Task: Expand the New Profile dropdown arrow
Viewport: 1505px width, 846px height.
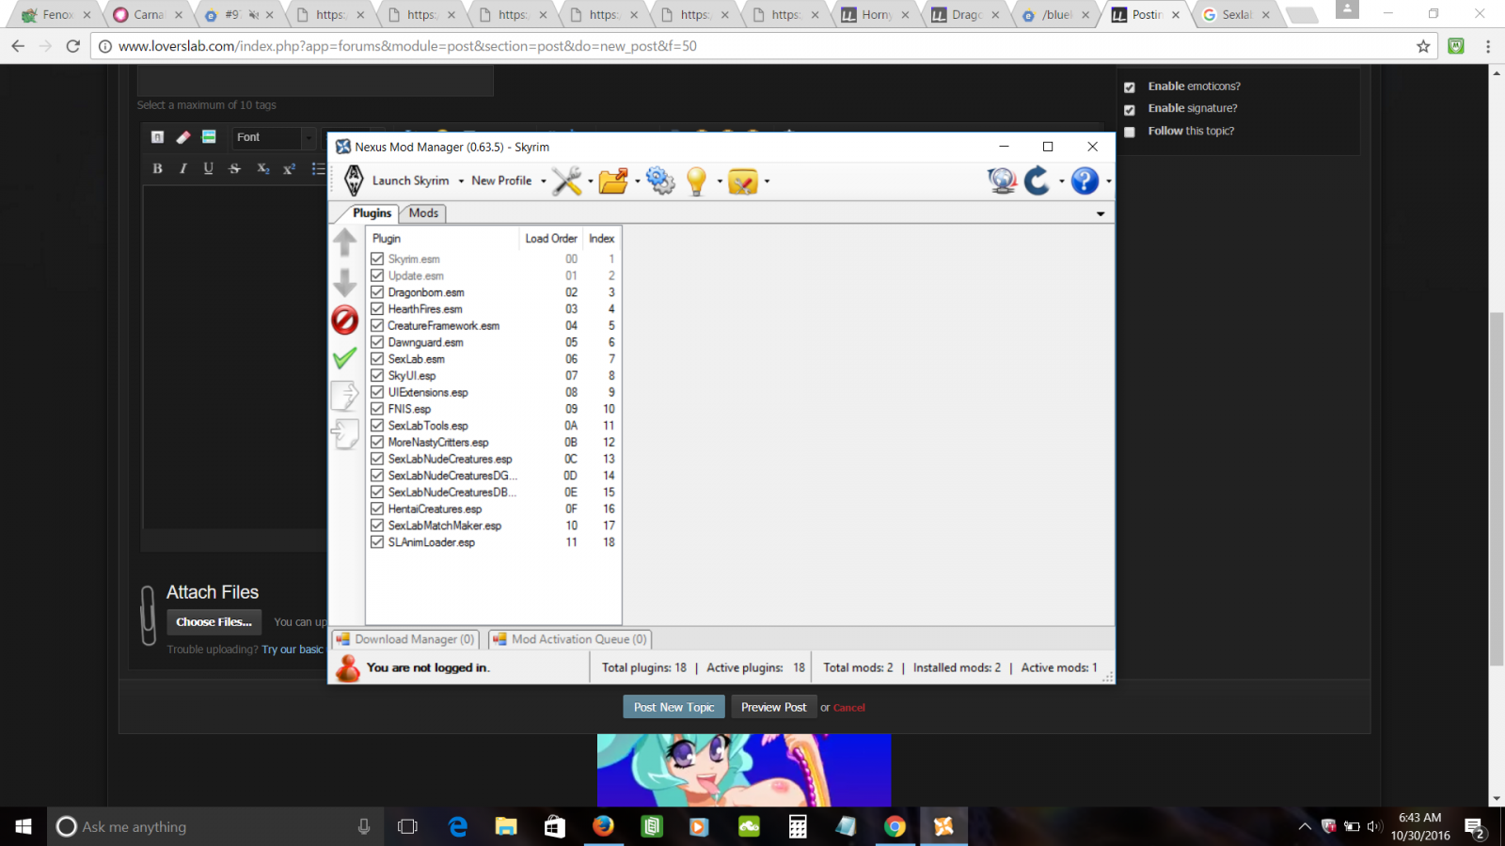Action: coord(543,181)
